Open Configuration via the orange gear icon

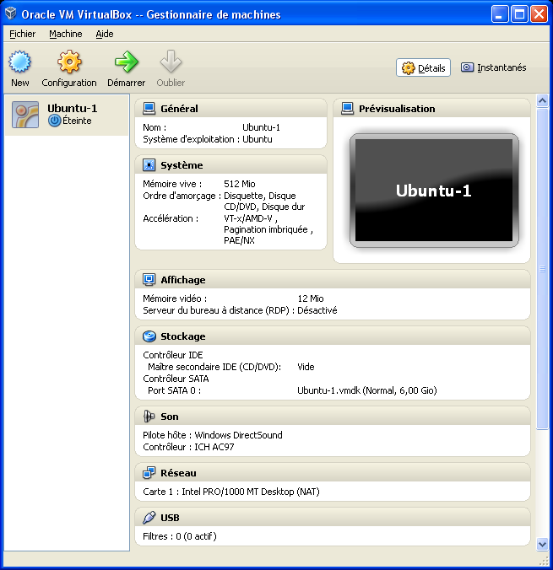pyautogui.click(x=69, y=62)
